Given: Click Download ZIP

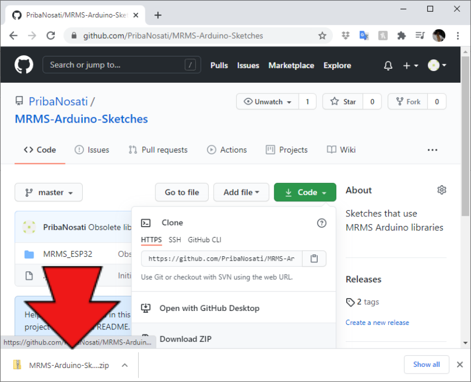Looking at the screenshot, I should click(185, 339).
